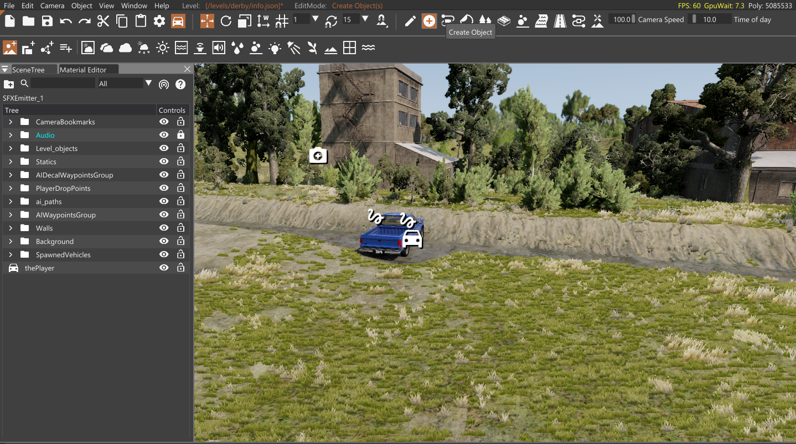Screen dimensions: 796x444
Task: Expand the Level_objects folder
Action: click(10, 148)
